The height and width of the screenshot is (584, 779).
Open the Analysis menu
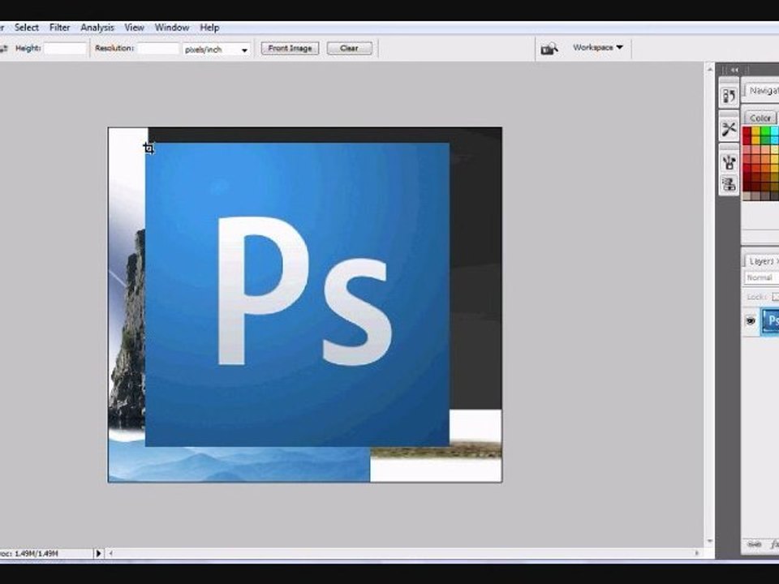tap(97, 28)
